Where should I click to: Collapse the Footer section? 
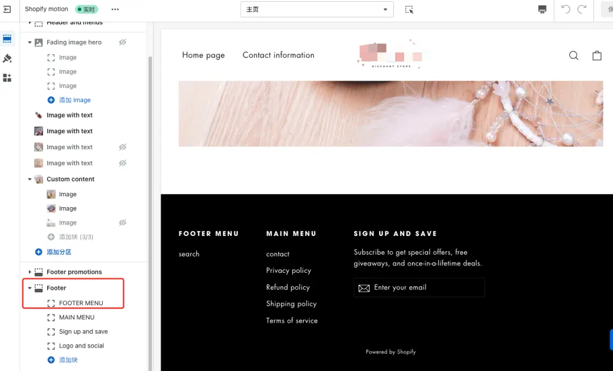click(30, 288)
